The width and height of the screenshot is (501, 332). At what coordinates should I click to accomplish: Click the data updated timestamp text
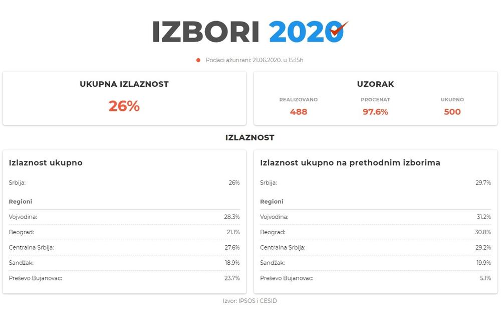pyautogui.click(x=255, y=60)
